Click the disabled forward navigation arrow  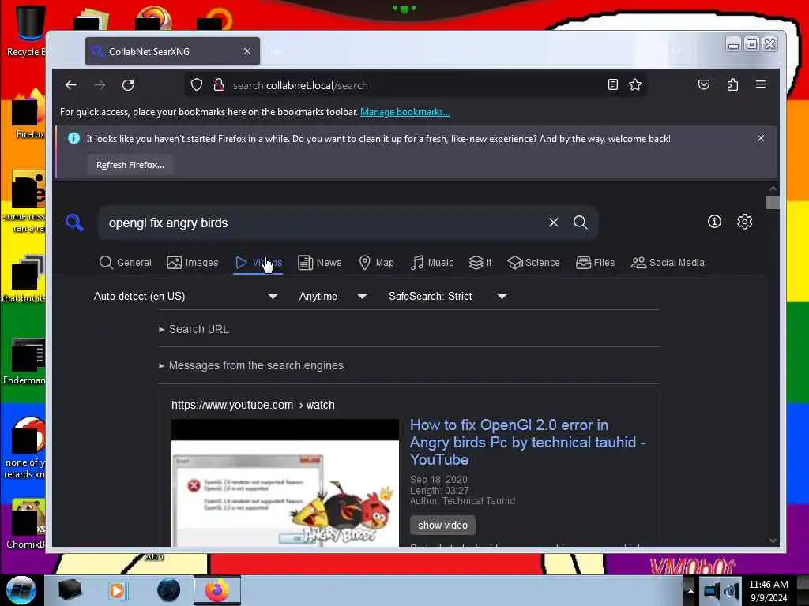[x=100, y=85]
